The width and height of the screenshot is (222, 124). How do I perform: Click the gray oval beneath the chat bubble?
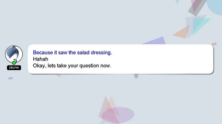[x=136, y=76]
